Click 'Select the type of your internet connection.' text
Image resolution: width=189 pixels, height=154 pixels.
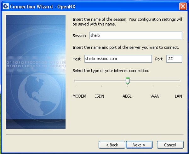[x=111, y=71]
